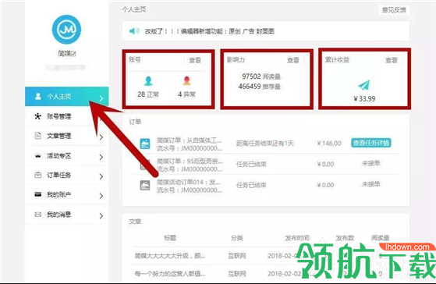
Task: Click the 账号管理 sidebar icon
Action: point(37,116)
